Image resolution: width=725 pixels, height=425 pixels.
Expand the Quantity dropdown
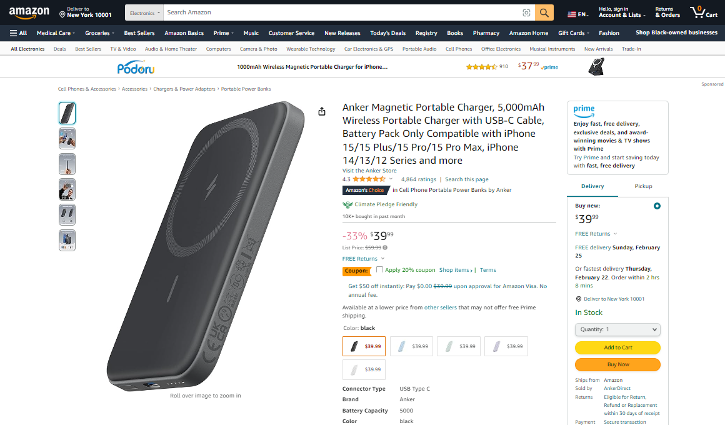617,329
